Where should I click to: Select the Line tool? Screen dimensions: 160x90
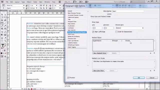pos(5,23)
